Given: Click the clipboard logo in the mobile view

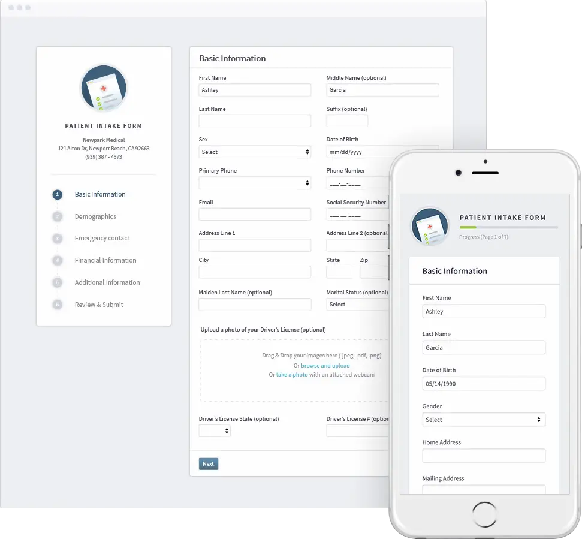Looking at the screenshot, I should [429, 226].
